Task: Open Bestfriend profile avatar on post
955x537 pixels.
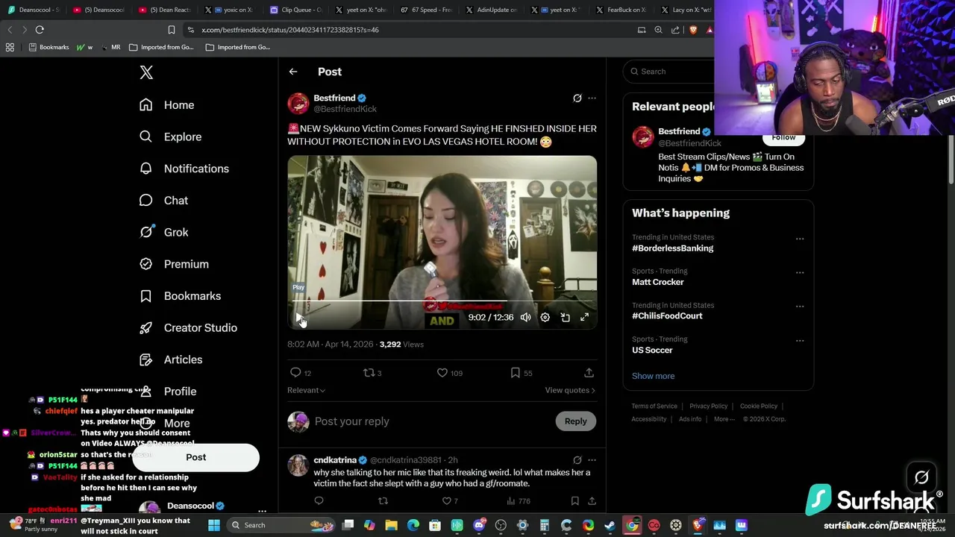Action: coord(298,103)
